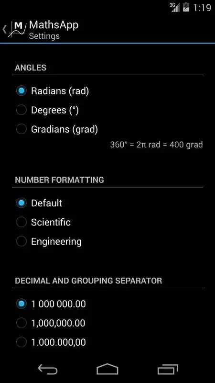Select Radians (rad) angle option
Screen dimensions: 215x383
107,91
